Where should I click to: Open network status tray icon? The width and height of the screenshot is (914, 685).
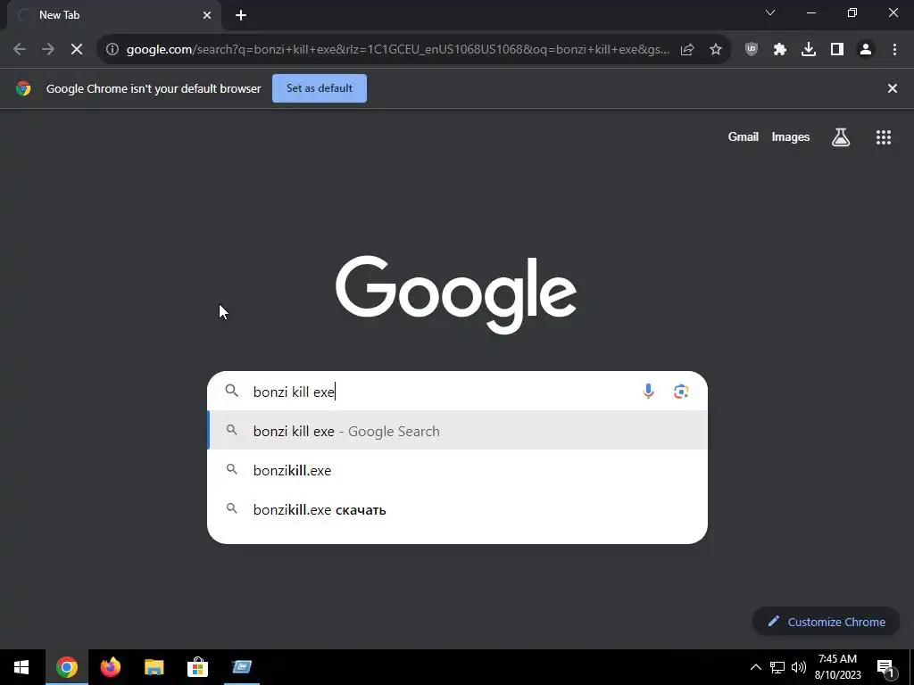click(777, 667)
